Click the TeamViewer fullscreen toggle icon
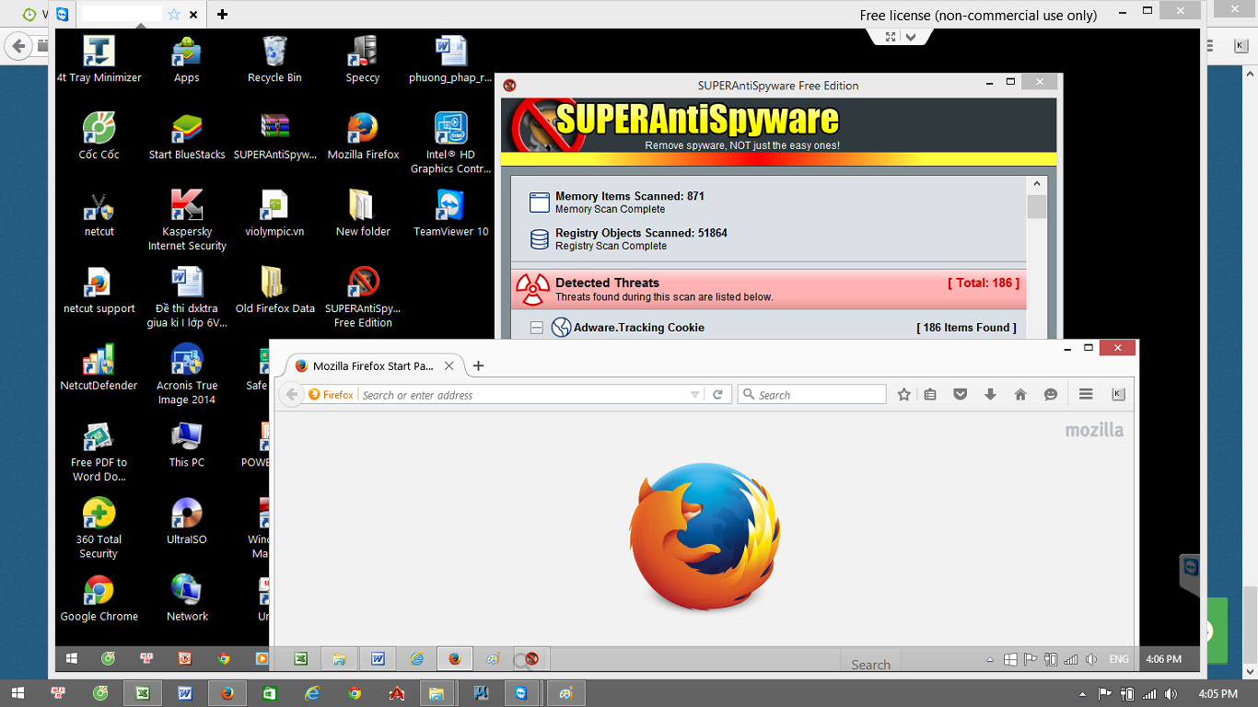The image size is (1258, 707). click(x=890, y=37)
